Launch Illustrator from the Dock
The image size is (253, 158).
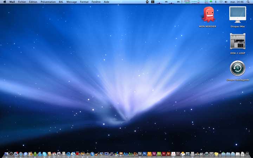pos(149,154)
